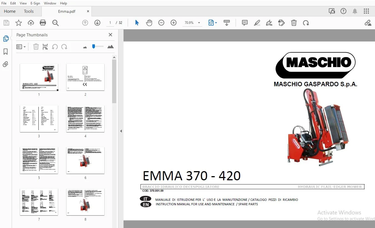375x228 pixels.
Task: Choose the Selection arrow tool
Action: (x=137, y=23)
